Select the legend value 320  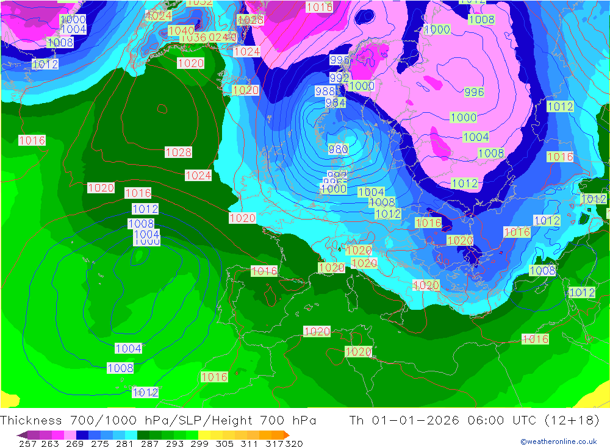294,443
